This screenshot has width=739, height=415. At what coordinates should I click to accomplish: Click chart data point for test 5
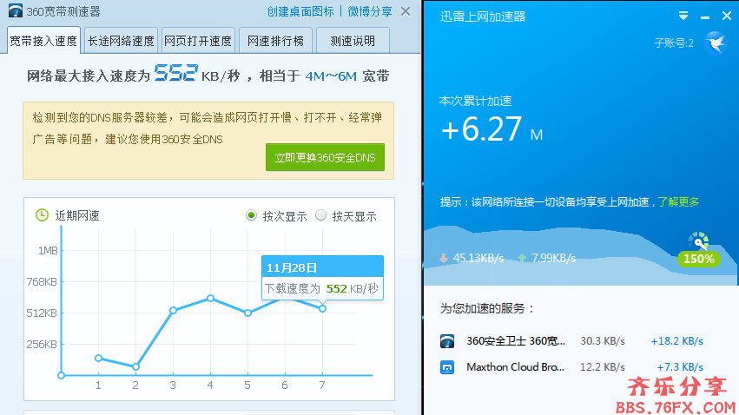[247, 313]
